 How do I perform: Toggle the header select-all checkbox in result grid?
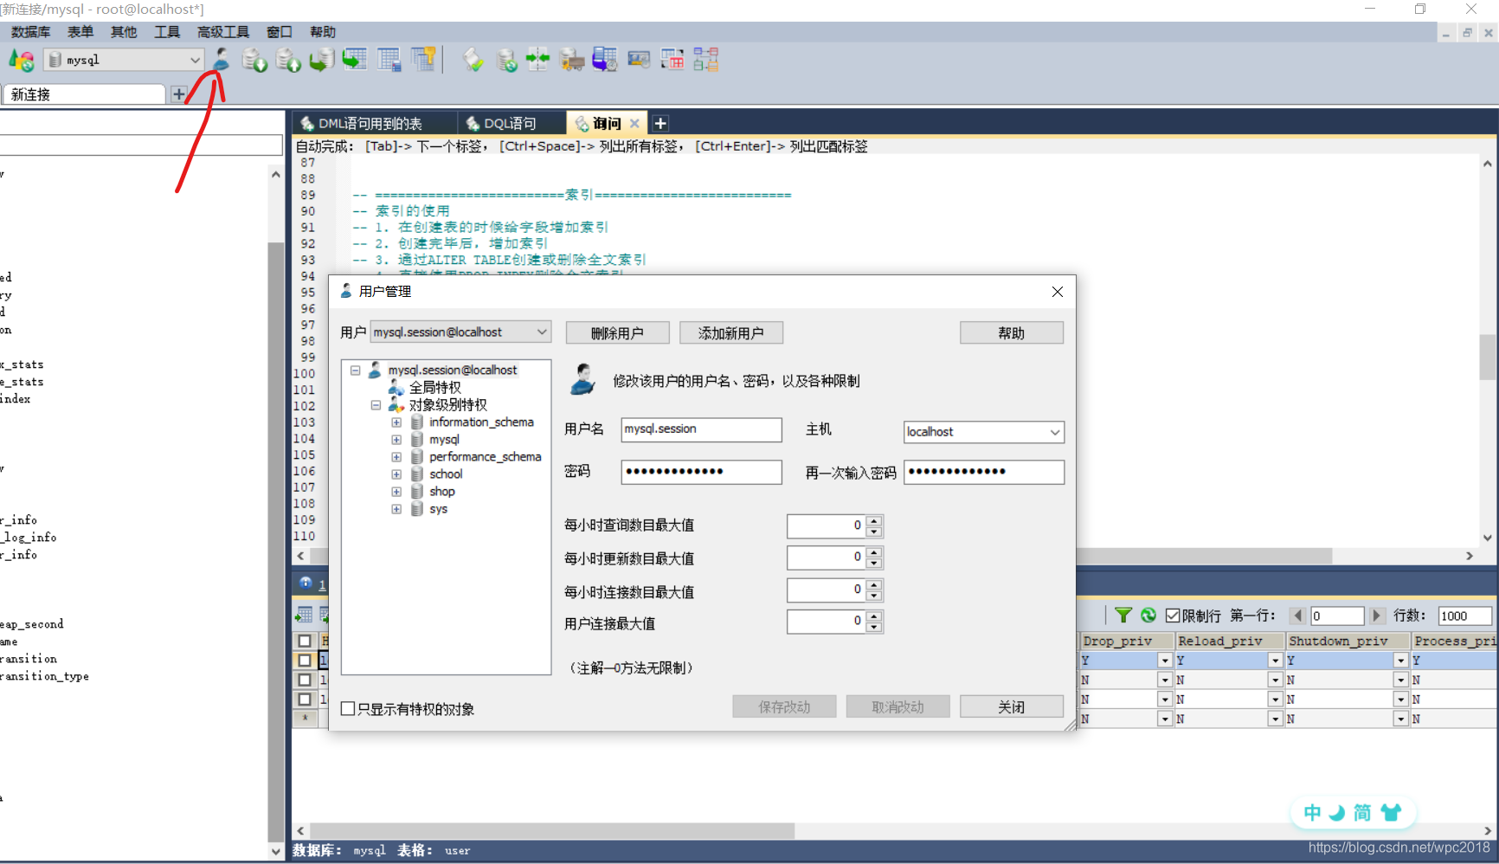305,641
